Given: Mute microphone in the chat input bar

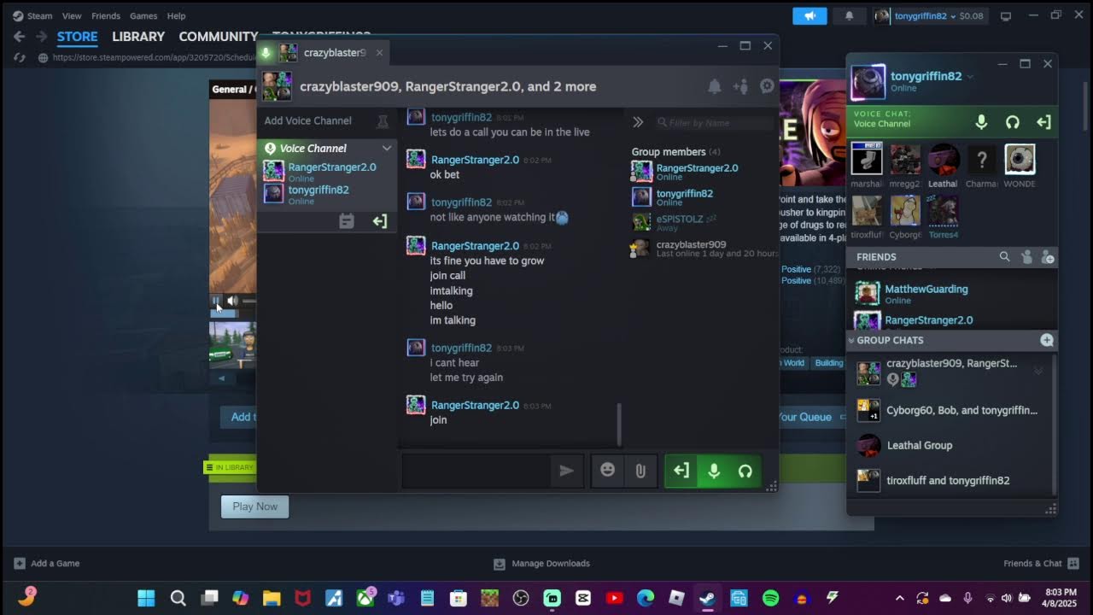Looking at the screenshot, I should (714, 471).
